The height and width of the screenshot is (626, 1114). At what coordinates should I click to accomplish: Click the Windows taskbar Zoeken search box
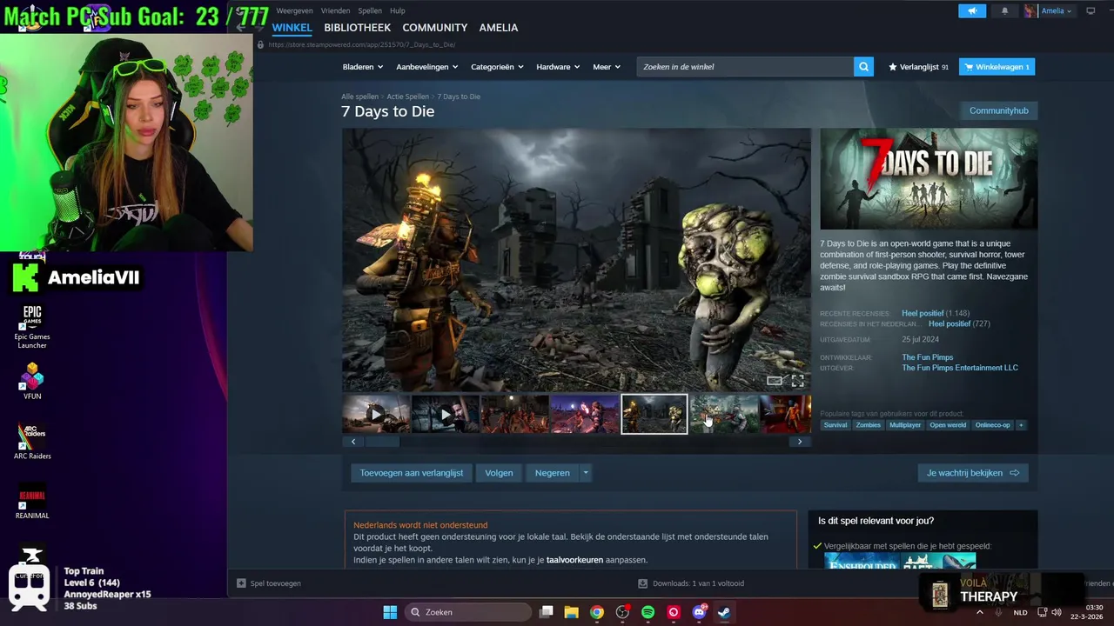point(468,612)
